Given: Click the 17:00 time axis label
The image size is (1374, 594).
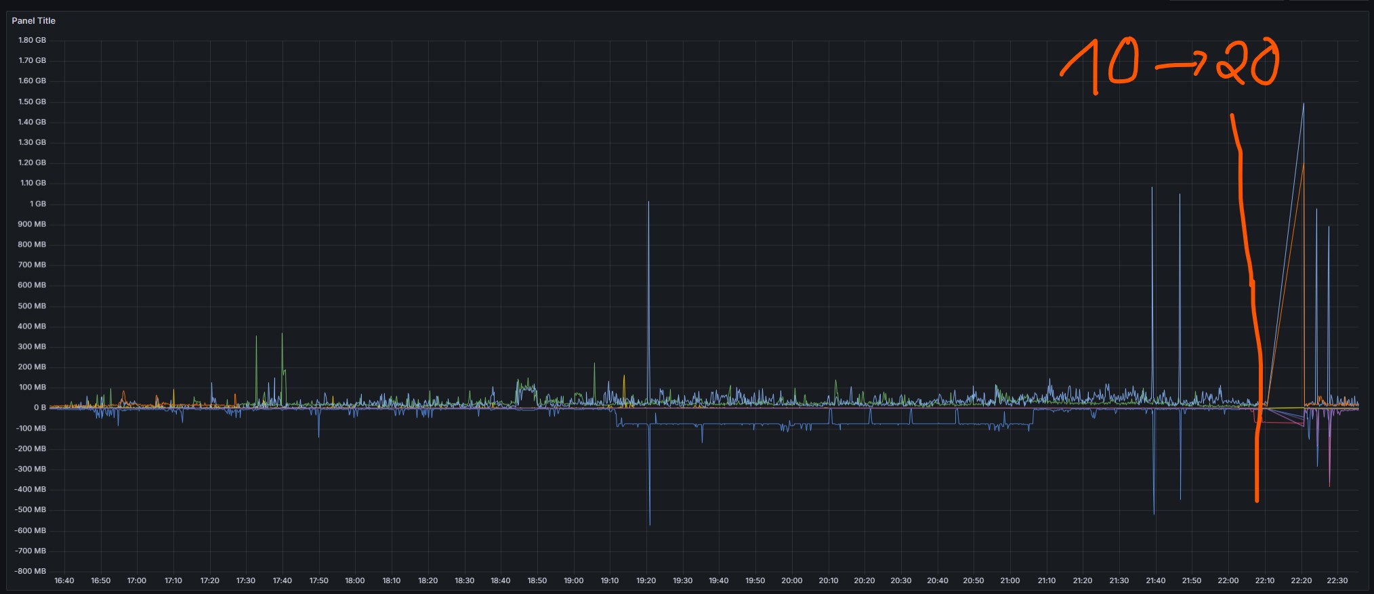Looking at the screenshot, I should [x=137, y=581].
